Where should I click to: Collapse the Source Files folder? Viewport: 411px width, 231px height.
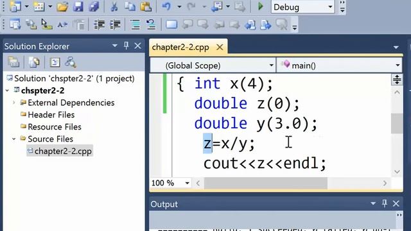click(14, 139)
